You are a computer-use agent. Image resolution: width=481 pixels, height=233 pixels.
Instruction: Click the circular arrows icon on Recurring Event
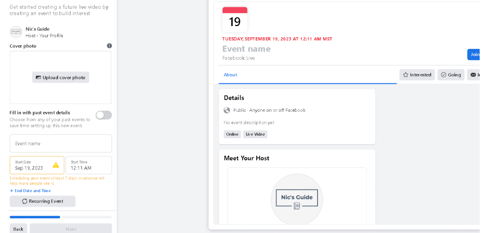tap(25, 201)
